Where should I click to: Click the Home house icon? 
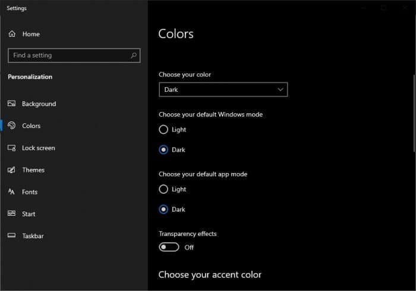12,34
